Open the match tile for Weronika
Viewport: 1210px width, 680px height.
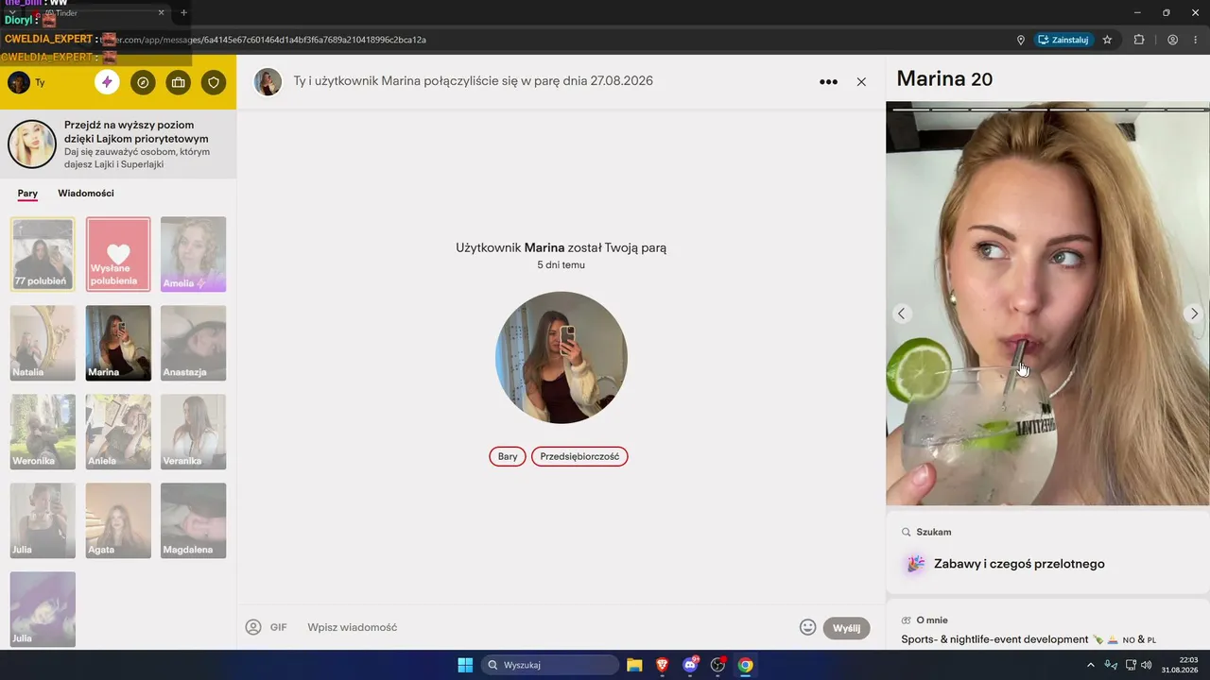(x=43, y=432)
